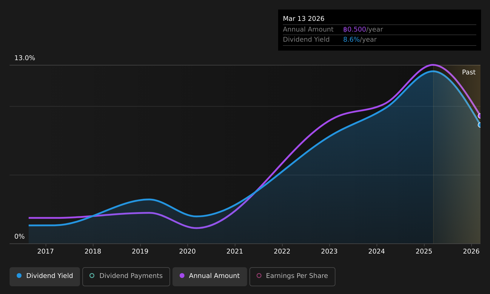Click the 13.0% y-axis label

[25, 58]
